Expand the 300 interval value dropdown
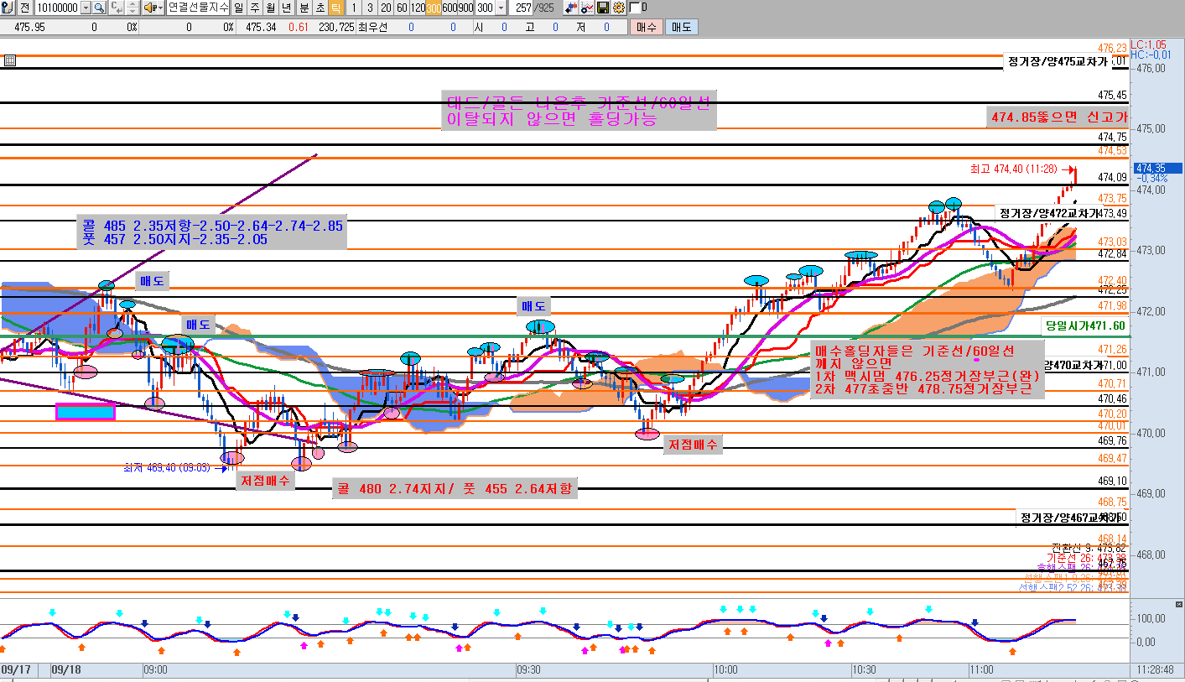Image resolution: width=1185 pixels, height=682 pixels. point(502,8)
